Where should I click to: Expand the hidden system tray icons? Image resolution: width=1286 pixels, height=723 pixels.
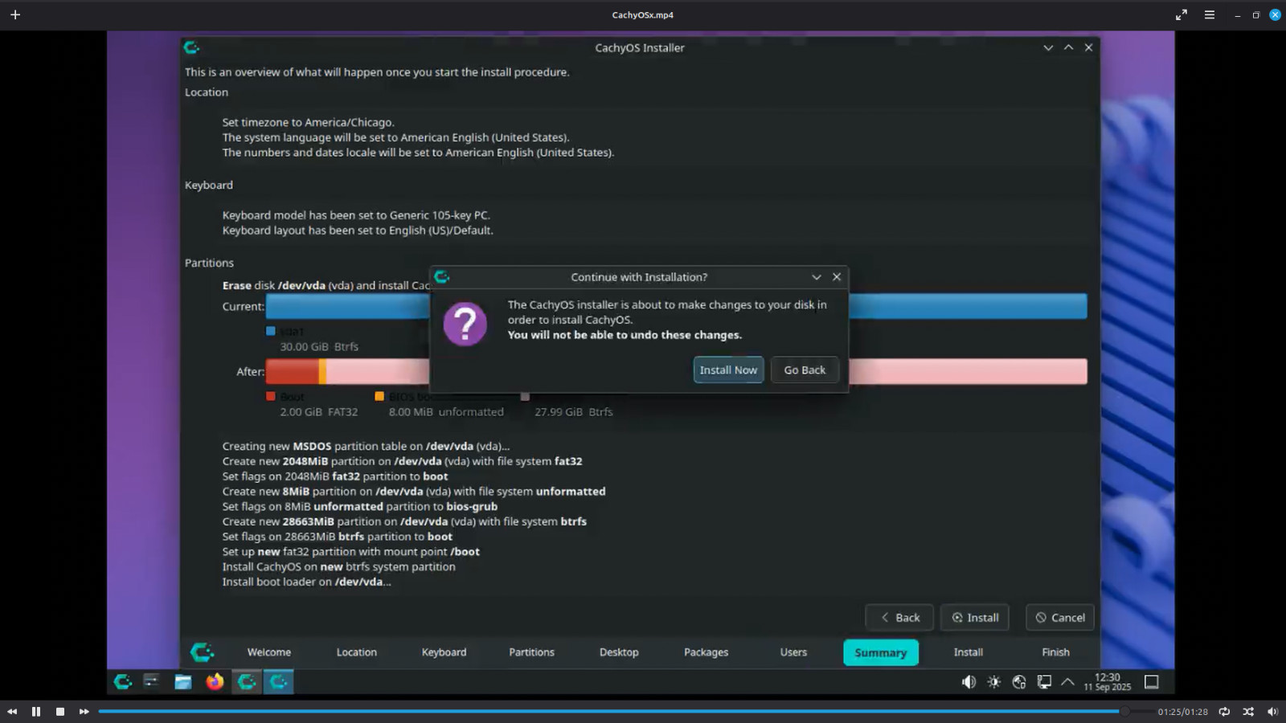pyautogui.click(x=1067, y=682)
